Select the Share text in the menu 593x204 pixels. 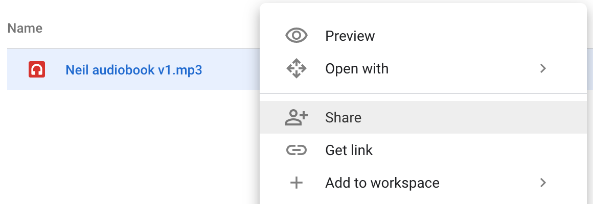click(x=343, y=118)
